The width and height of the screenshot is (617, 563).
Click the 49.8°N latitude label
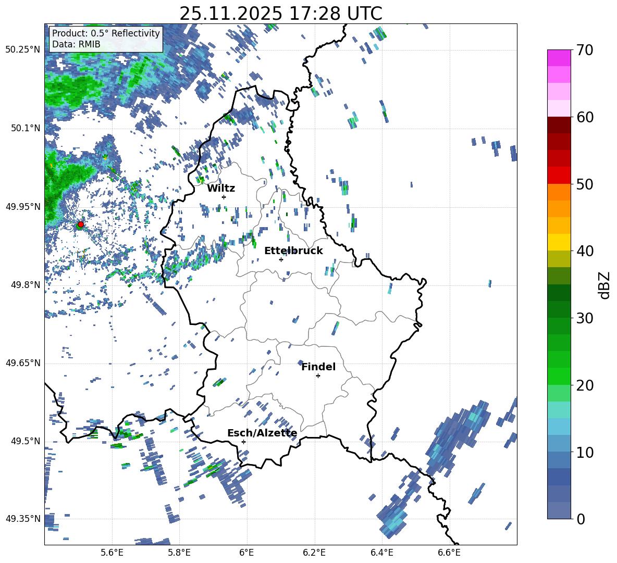(25, 285)
